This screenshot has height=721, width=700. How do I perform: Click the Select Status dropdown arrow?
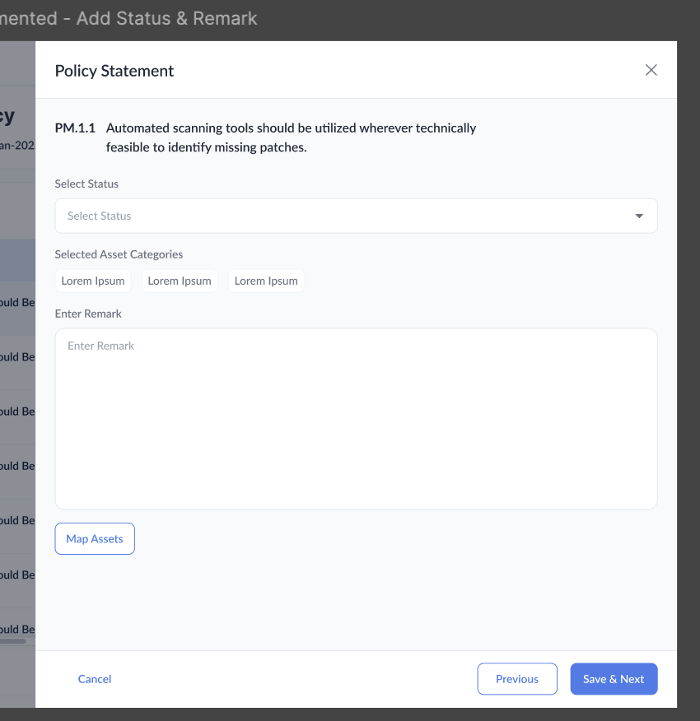coord(639,216)
